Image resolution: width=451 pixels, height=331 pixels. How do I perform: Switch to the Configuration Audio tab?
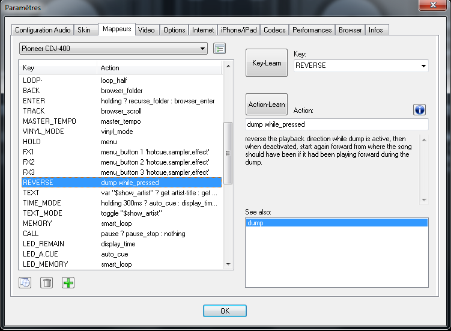[43, 30]
